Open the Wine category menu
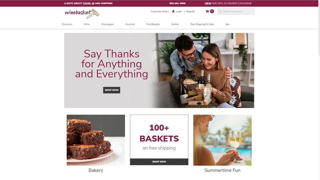320x180 pixels. 87,24
